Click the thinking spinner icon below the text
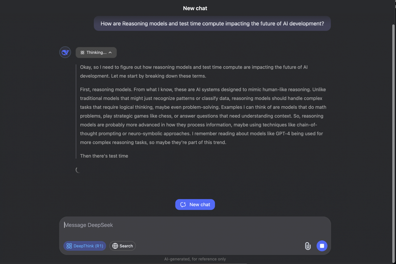The height and width of the screenshot is (264, 396). click(78, 170)
